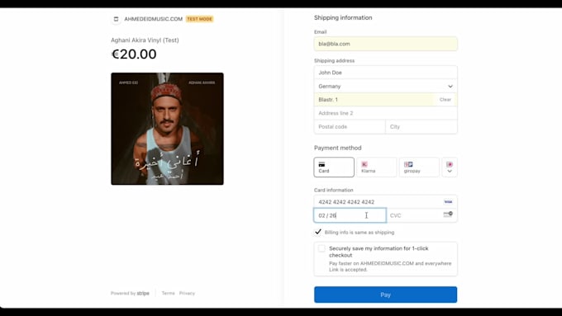562x316 pixels.
Task: Uncheck Billing info is same as shipping
Action: 318,232
